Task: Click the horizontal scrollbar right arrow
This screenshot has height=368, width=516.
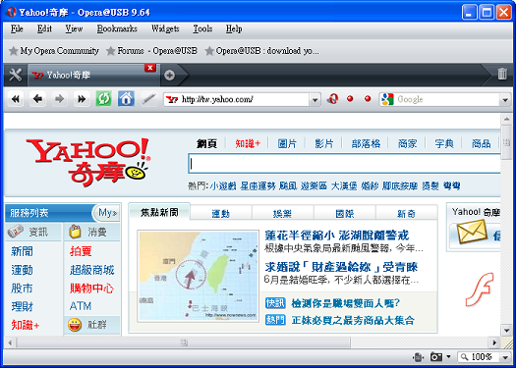Action: pos(494,343)
